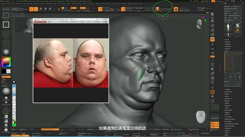
Task: Toggle Draw mode button
Action: tap(36, 9)
